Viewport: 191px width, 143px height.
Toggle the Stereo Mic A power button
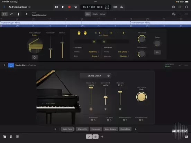click(x=91, y=109)
